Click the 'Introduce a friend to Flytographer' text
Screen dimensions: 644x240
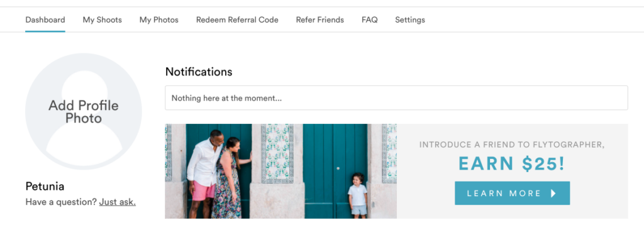coord(512,145)
